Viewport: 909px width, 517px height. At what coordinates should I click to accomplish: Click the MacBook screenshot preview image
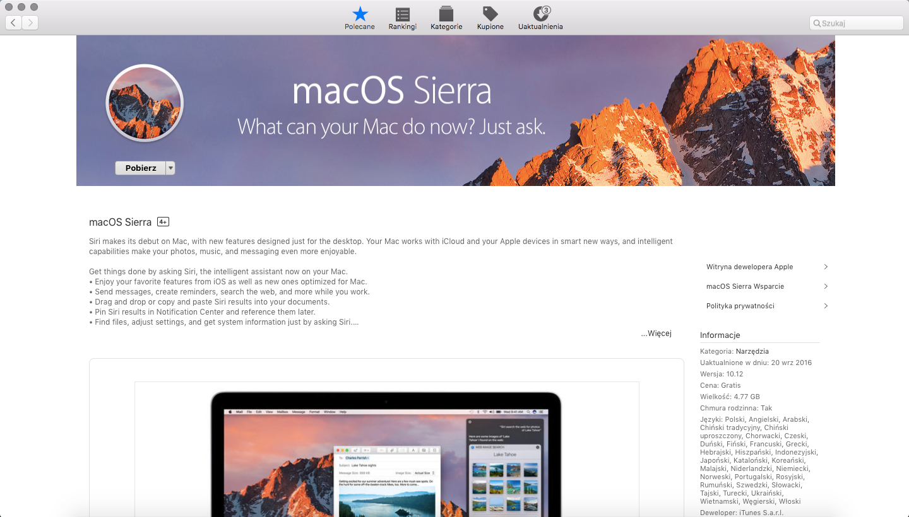(x=386, y=449)
